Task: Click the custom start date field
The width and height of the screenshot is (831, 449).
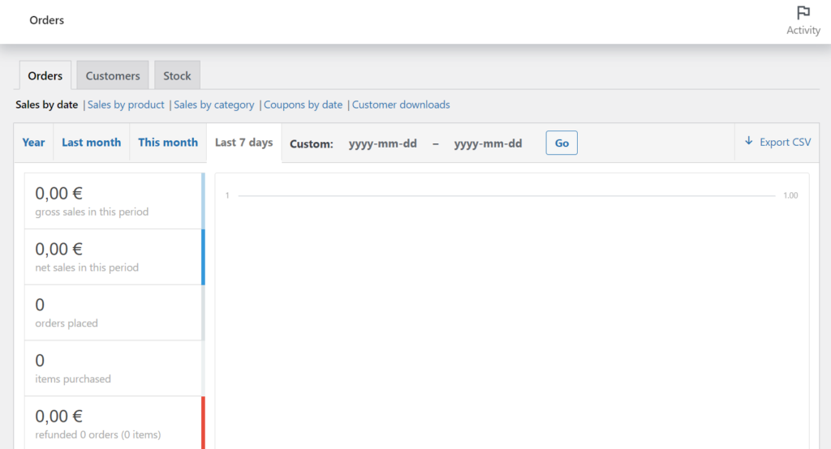Action: [x=383, y=143]
